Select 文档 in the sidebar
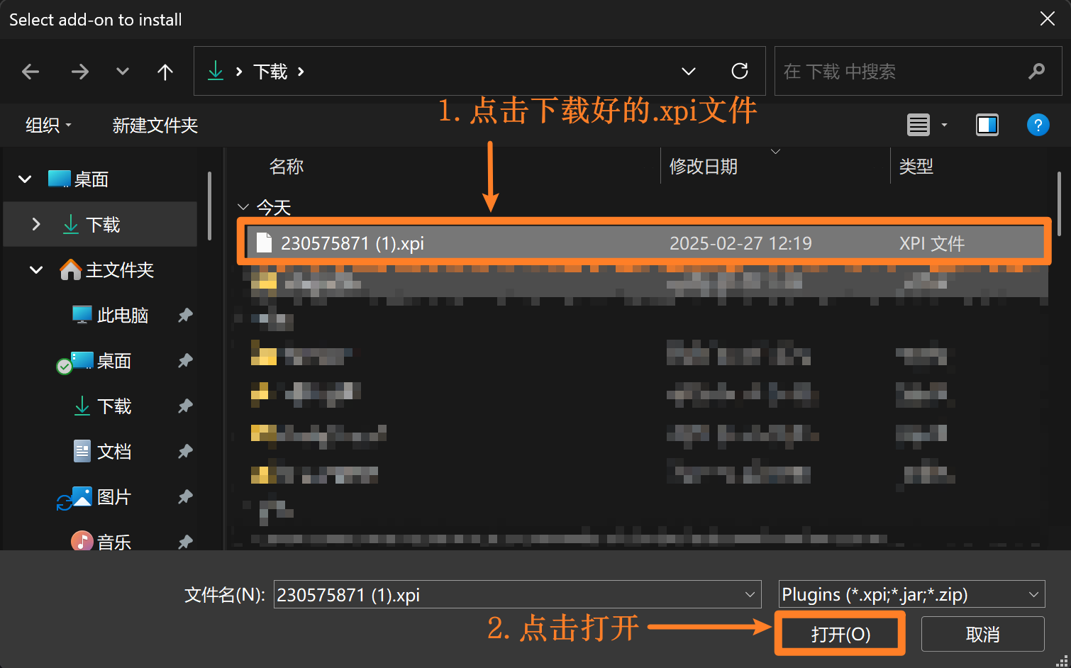 pos(113,452)
